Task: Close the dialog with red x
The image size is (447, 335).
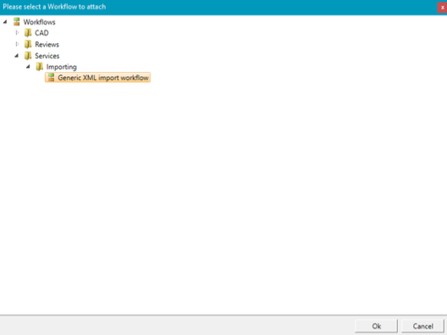Action: pos(442,8)
